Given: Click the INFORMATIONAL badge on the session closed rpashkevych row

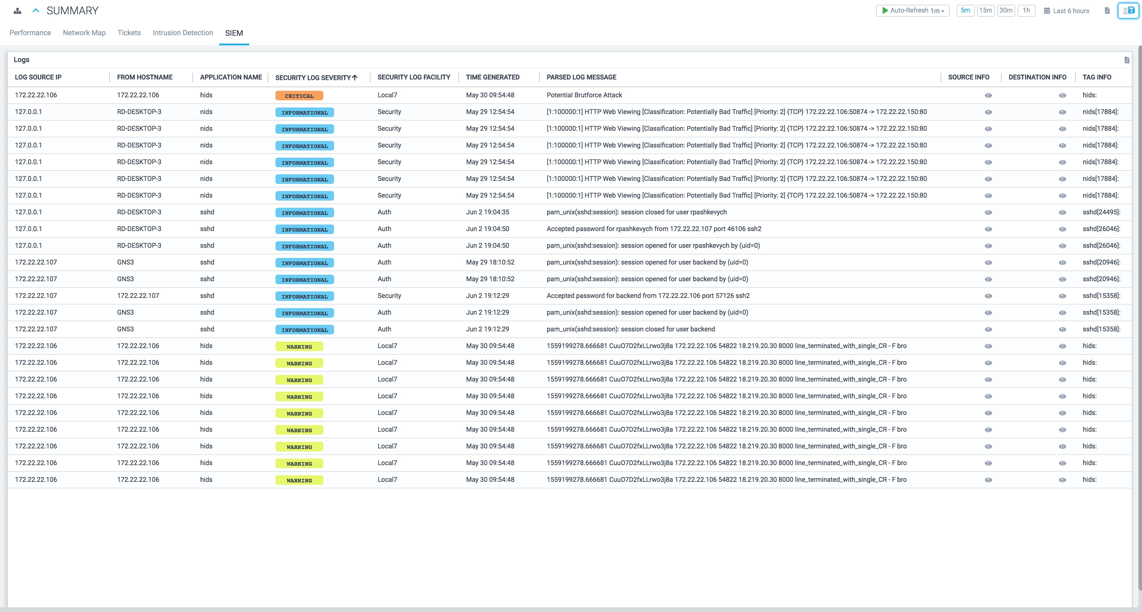Looking at the screenshot, I should 304,213.
